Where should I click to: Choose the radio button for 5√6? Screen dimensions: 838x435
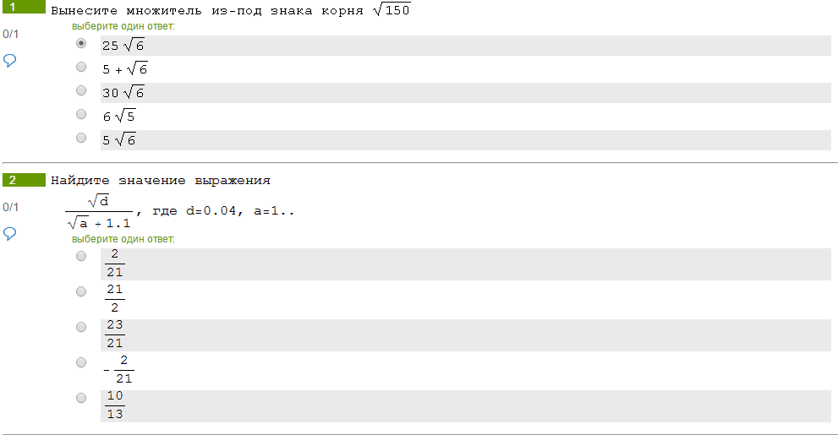coord(81,138)
